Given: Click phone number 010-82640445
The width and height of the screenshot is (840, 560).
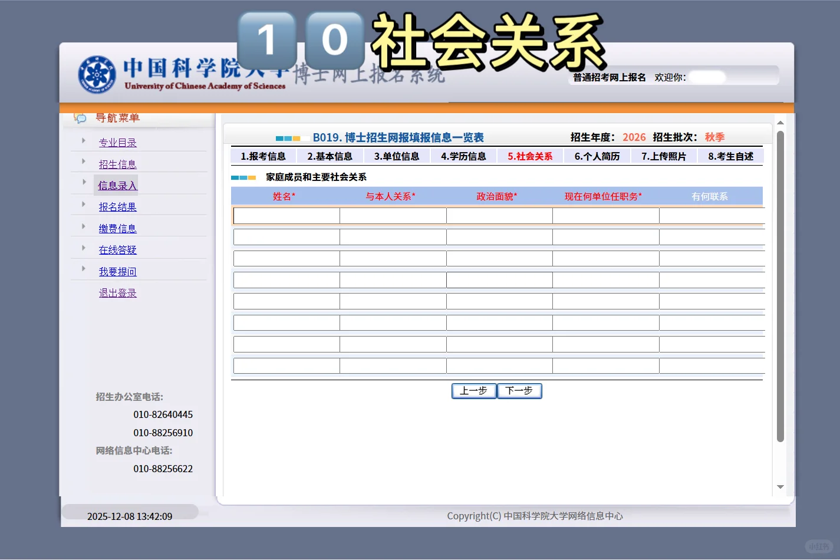Looking at the screenshot, I should [163, 414].
